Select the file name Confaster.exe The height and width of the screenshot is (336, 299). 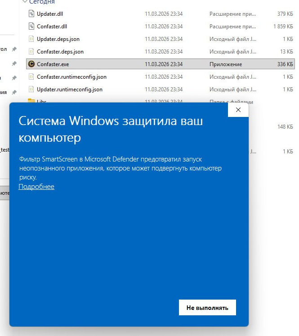pyautogui.click(x=53, y=64)
